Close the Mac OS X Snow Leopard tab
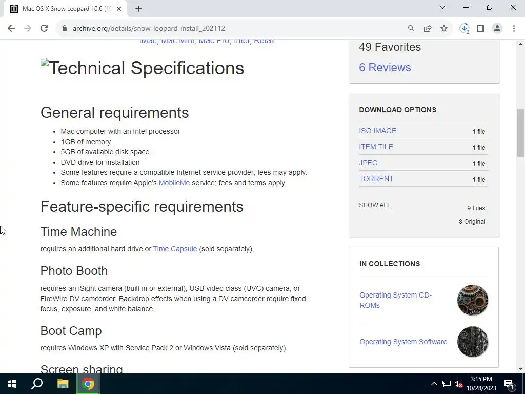The width and height of the screenshot is (525, 394). tap(119, 9)
